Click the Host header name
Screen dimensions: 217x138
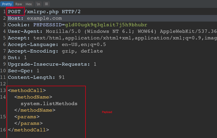(x=16, y=18)
